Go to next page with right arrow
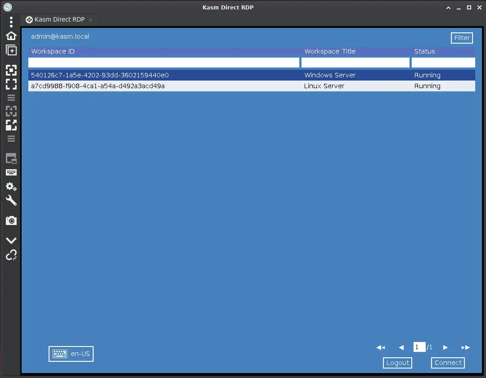486x378 pixels. click(x=445, y=348)
